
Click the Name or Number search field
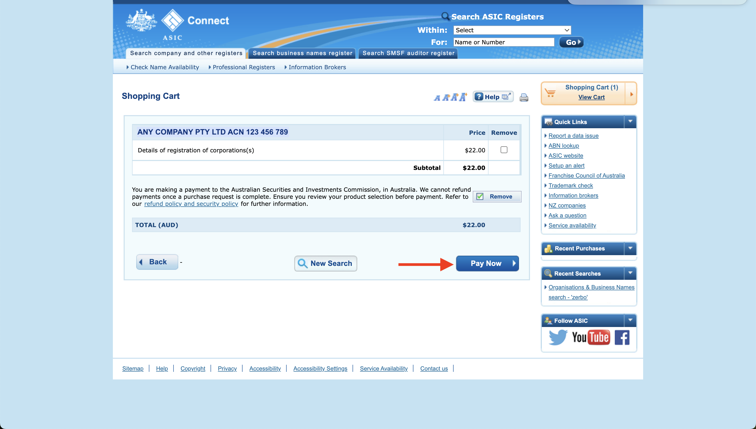point(504,42)
